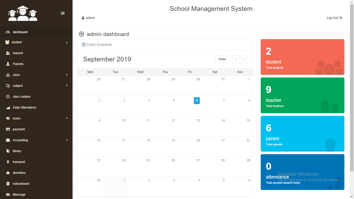The image size is (354, 199).
Task: Click the payment card icon
Action: pos(8,129)
